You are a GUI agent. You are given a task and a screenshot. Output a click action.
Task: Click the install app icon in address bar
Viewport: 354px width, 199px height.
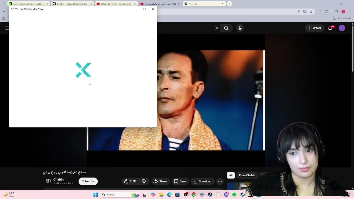tap(305, 12)
